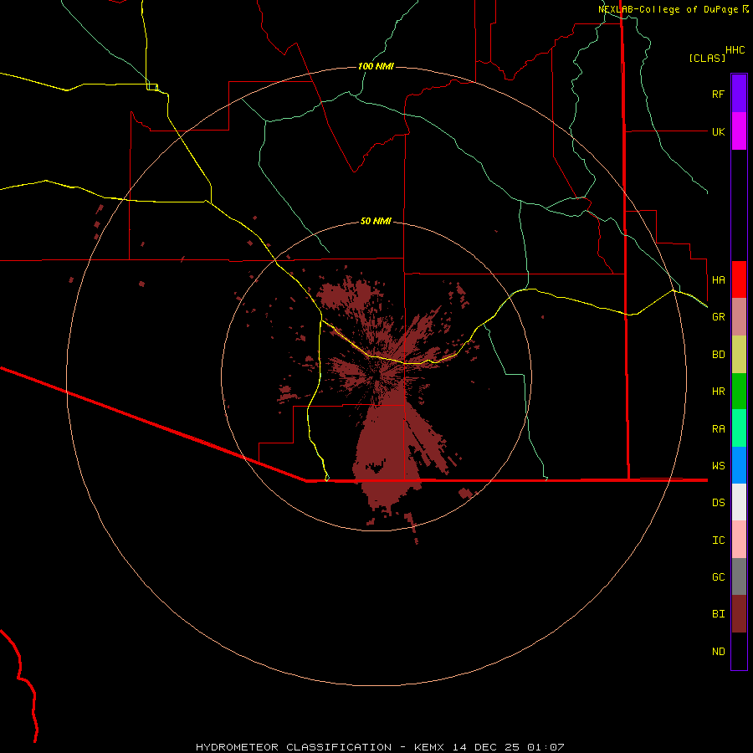
Task: Click the BI dark red legend swatch
Action: tap(739, 614)
